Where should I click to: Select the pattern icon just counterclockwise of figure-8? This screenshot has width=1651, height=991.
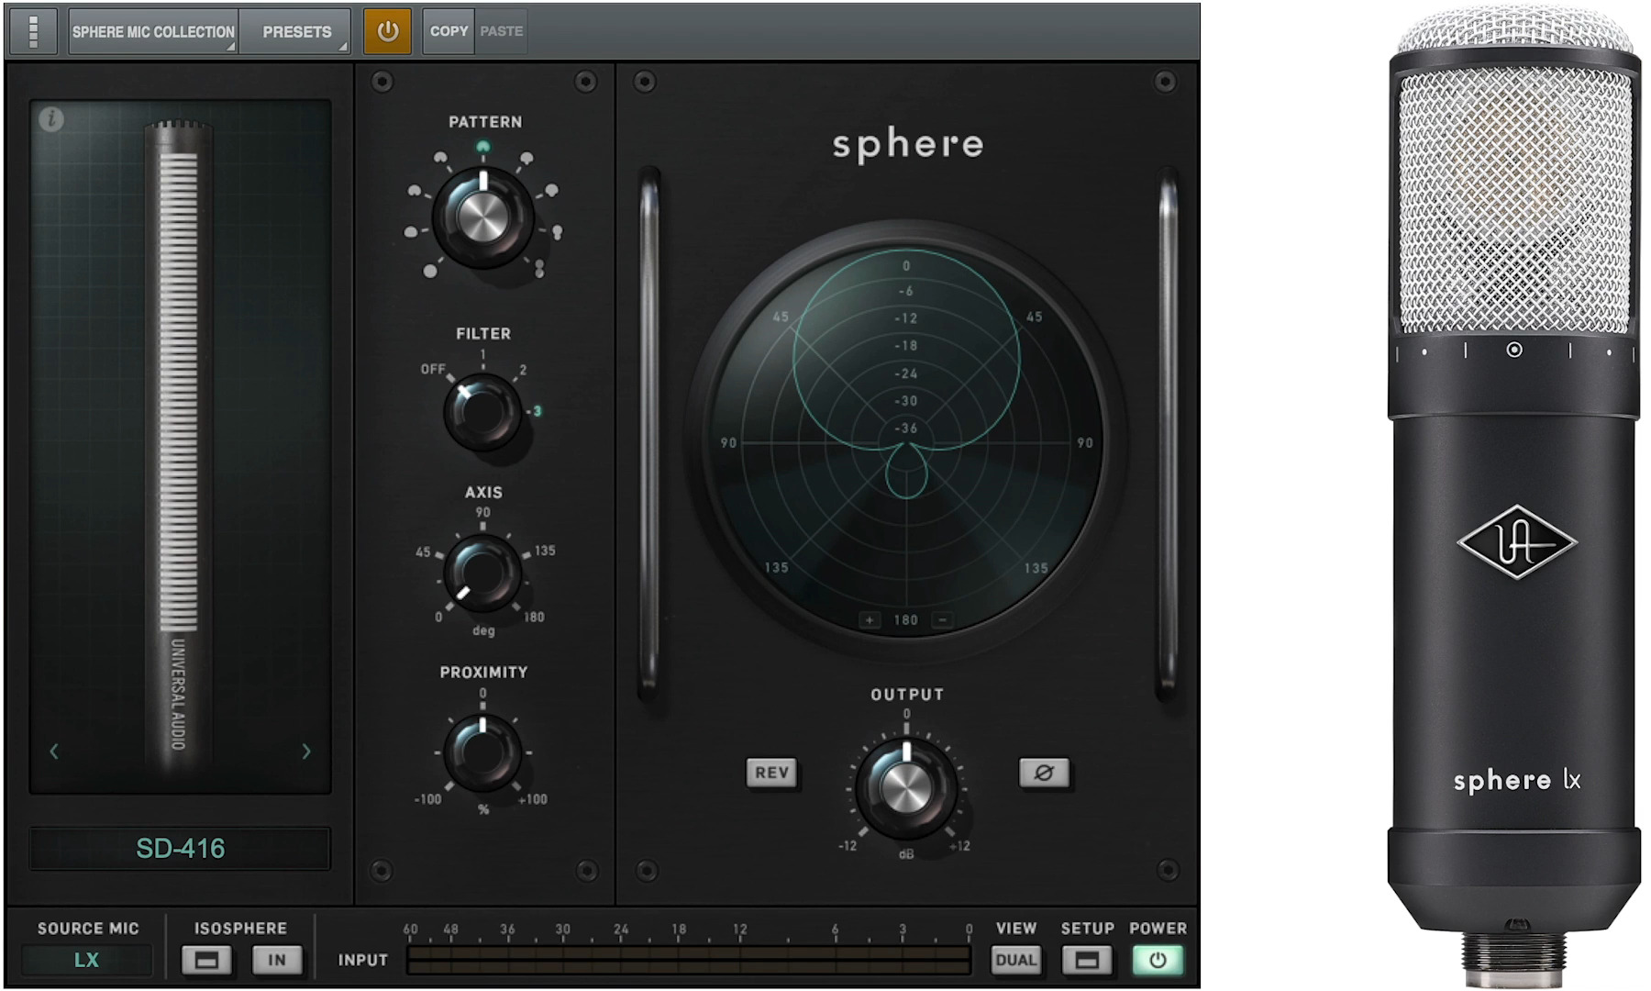coord(557,231)
